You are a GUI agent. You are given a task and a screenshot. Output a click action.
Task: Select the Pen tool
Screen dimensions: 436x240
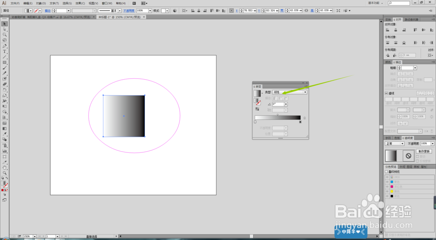point(4,46)
